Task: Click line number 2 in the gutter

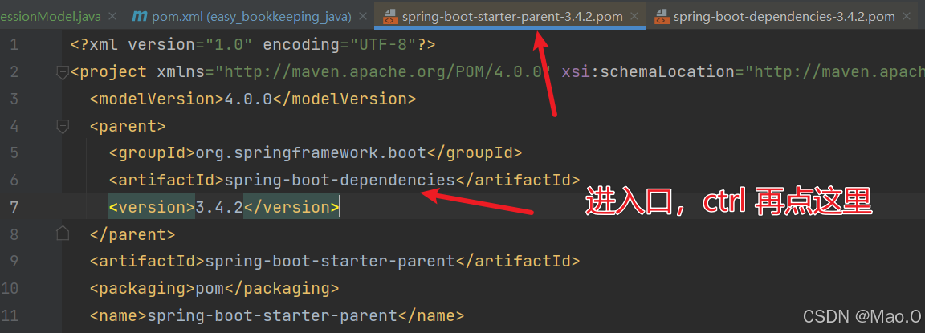Action: [14, 72]
